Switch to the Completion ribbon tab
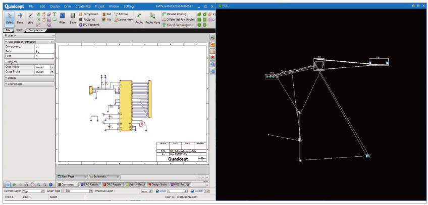Image resolution: width=428 pixels, height=205 pixels. tap(35, 30)
